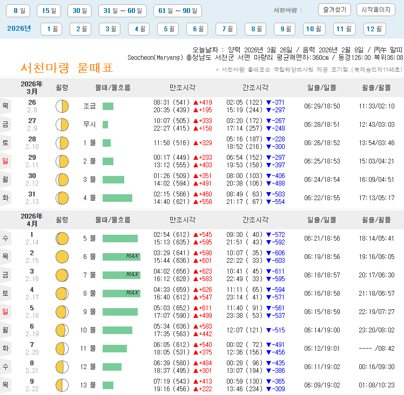This screenshot has width=404, height=395.
Task: Click moon phase icon for April 1
Action: (62, 239)
